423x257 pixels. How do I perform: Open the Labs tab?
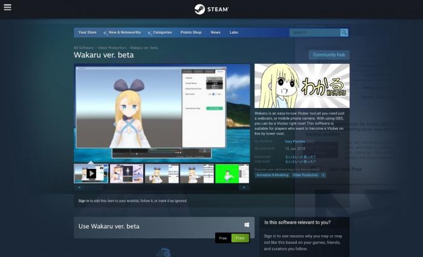click(x=234, y=33)
